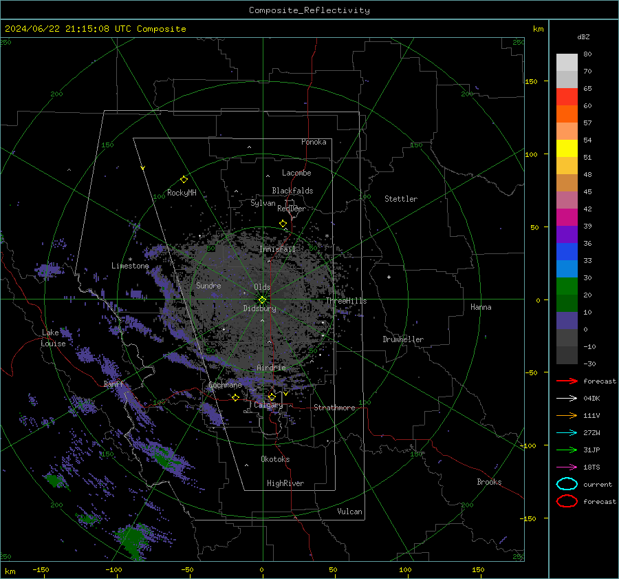
Task: Click the Limestone label
Action: tap(130, 266)
